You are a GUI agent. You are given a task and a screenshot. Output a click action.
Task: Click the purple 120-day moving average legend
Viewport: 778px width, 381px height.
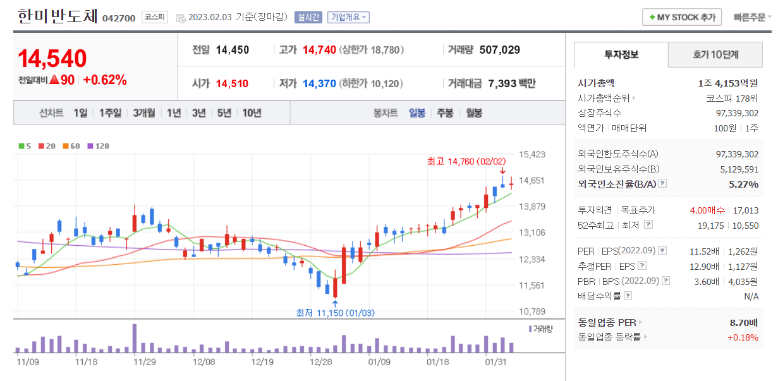pos(98,146)
